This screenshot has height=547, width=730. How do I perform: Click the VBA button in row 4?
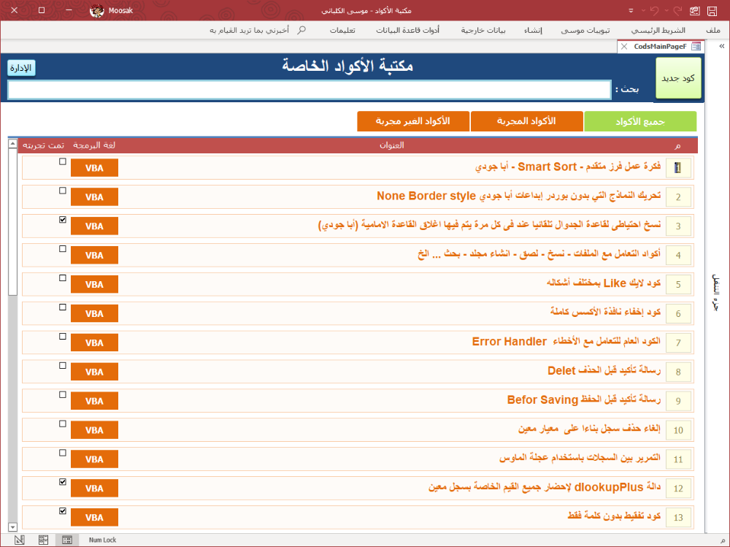tap(94, 256)
